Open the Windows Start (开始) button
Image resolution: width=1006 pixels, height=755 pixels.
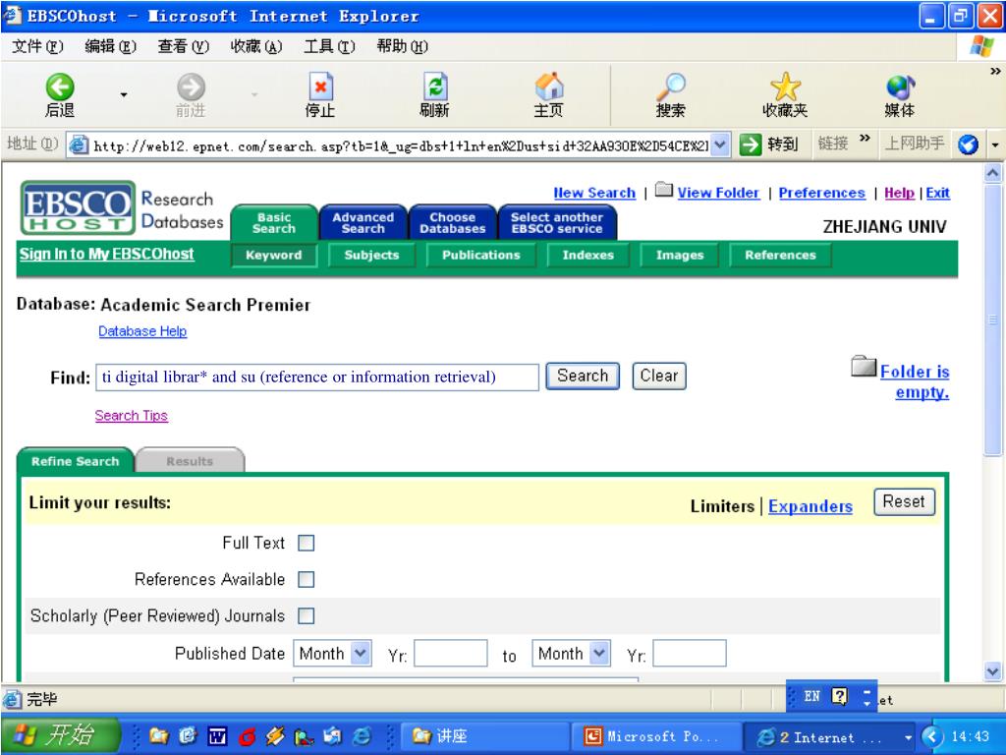point(61,735)
